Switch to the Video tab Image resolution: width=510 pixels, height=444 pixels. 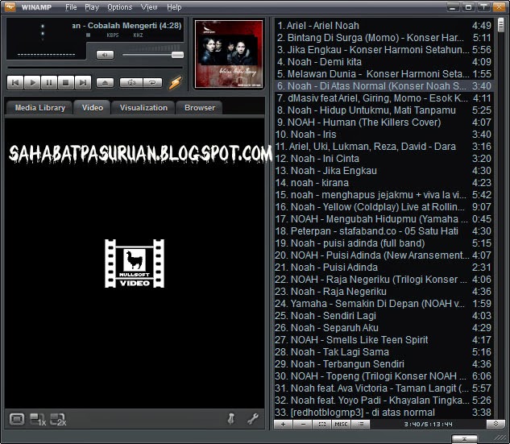(x=93, y=108)
